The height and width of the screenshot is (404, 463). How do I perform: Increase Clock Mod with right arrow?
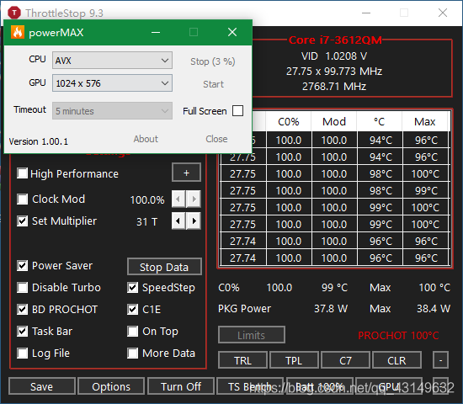194,199
